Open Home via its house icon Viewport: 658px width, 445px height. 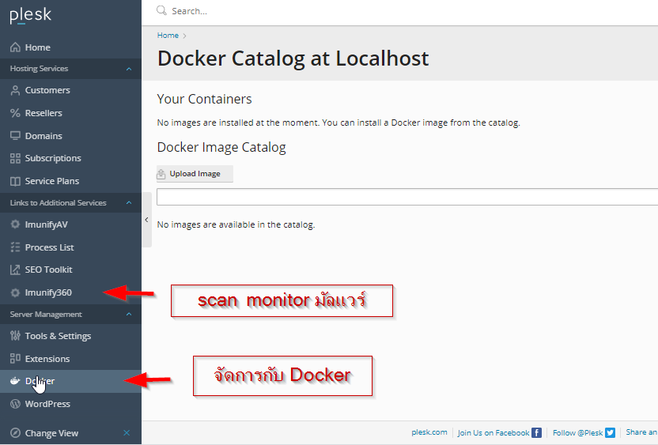[x=15, y=47]
